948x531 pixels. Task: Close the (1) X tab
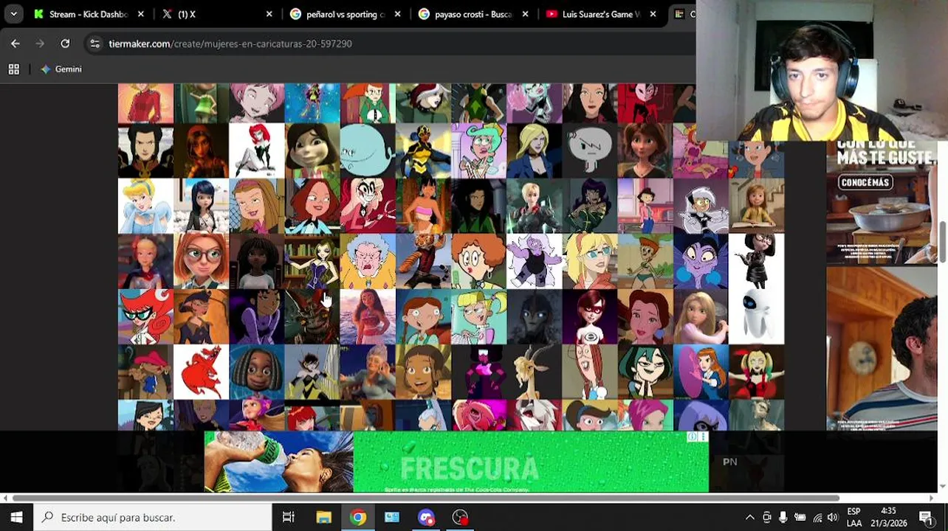click(x=269, y=14)
